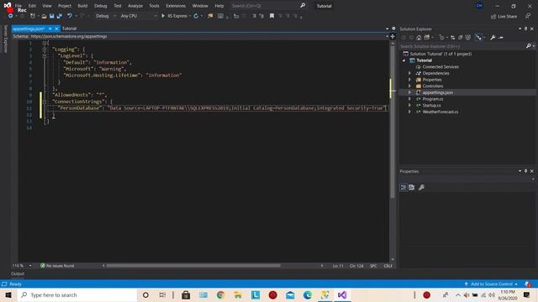Screen dimensions: 538x302
Task: Click the editor vertical scrollbar
Action: tap(393, 121)
